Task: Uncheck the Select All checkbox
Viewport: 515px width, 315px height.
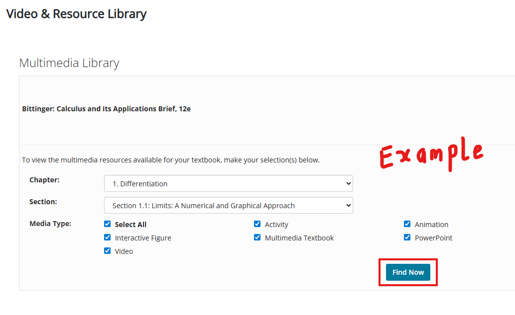Action: (107, 224)
